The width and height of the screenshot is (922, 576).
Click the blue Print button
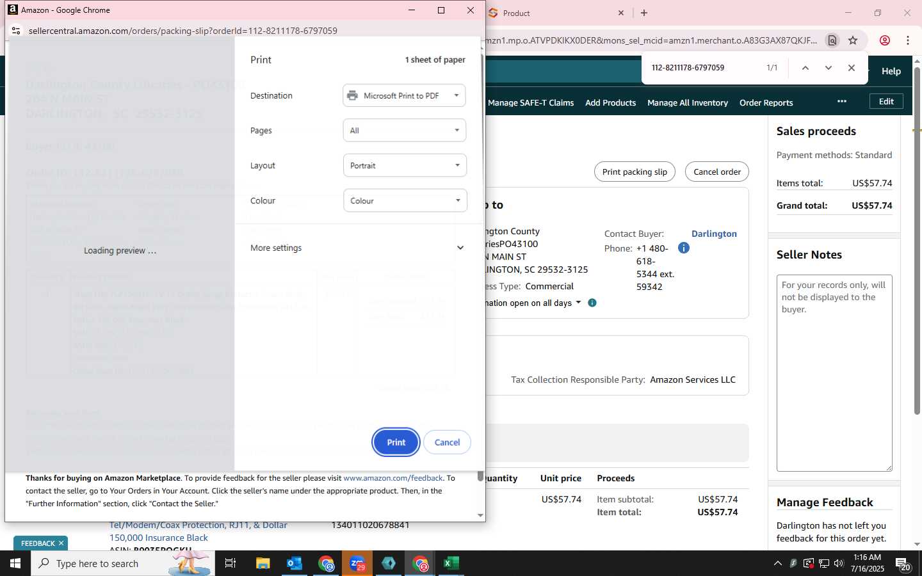[x=396, y=442]
